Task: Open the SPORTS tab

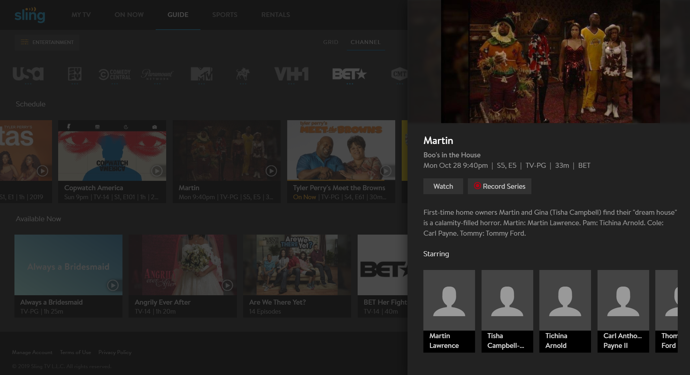Action: pyautogui.click(x=225, y=15)
